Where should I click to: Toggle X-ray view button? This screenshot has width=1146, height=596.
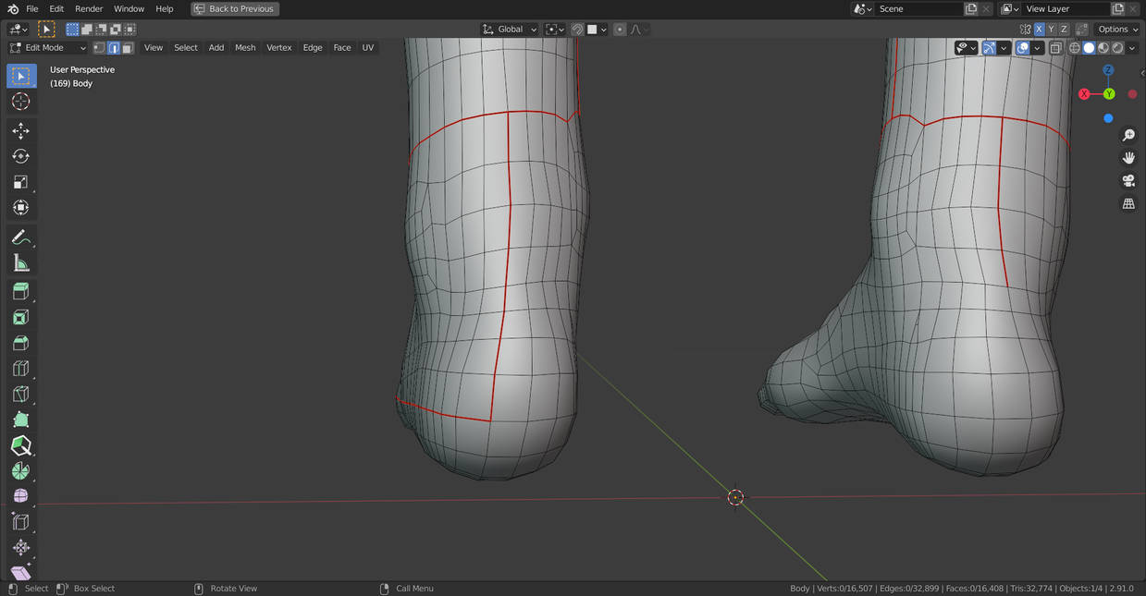pyautogui.click(x=1055, y=48)
